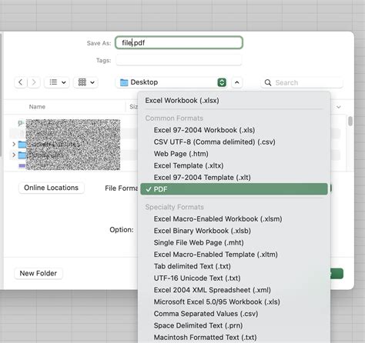Choose Excel Macro-Enabled Template (.xltm)

click(234, 255)
